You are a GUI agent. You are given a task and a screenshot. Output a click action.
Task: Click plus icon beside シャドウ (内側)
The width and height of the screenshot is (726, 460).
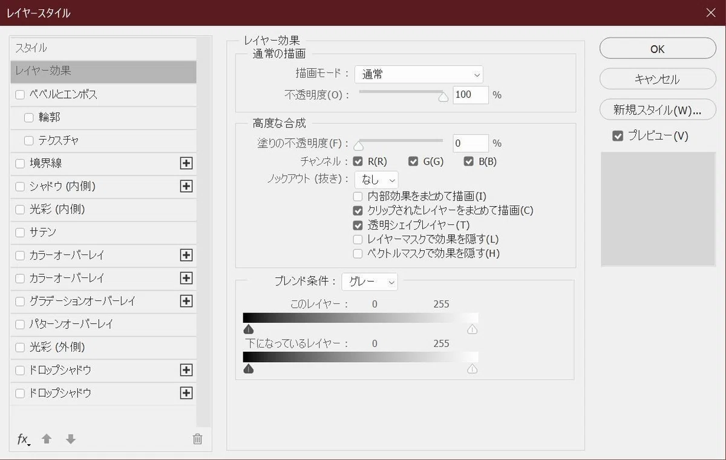point(186,186)
